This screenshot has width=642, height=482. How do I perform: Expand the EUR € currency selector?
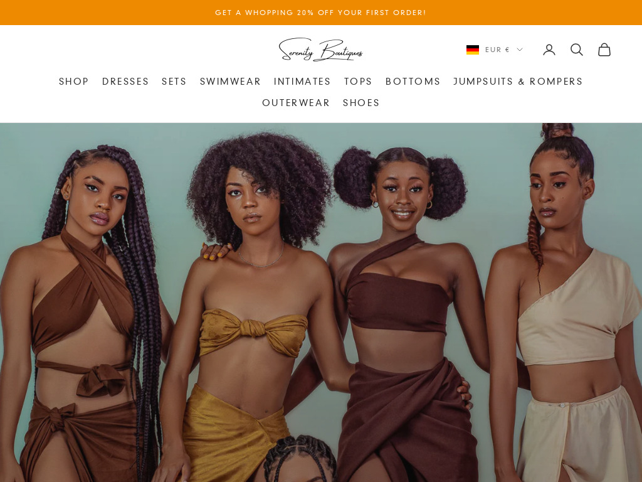(x=495, y=50)
